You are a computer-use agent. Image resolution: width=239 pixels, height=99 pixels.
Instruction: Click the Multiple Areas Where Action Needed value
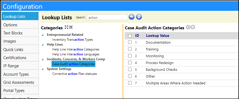click(176, 83)
